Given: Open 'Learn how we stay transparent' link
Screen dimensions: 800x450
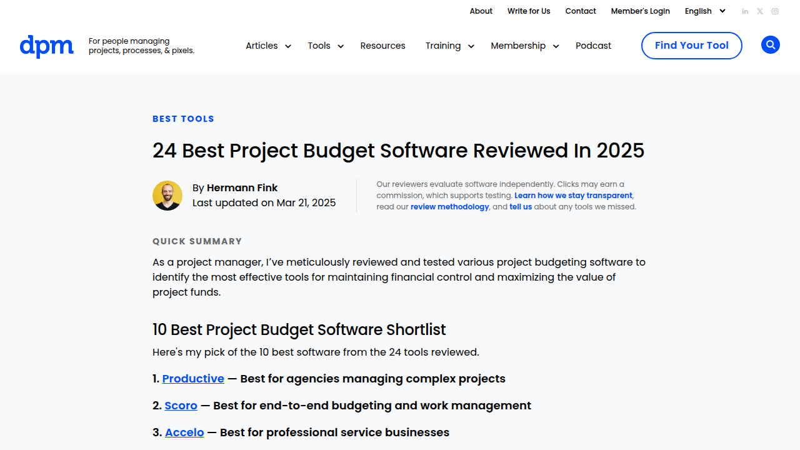Looking at the screenshot, I should (573, 196).
